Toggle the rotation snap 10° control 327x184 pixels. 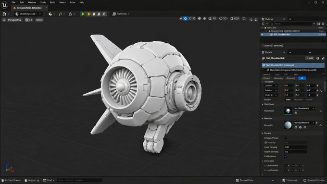[223, 19]
